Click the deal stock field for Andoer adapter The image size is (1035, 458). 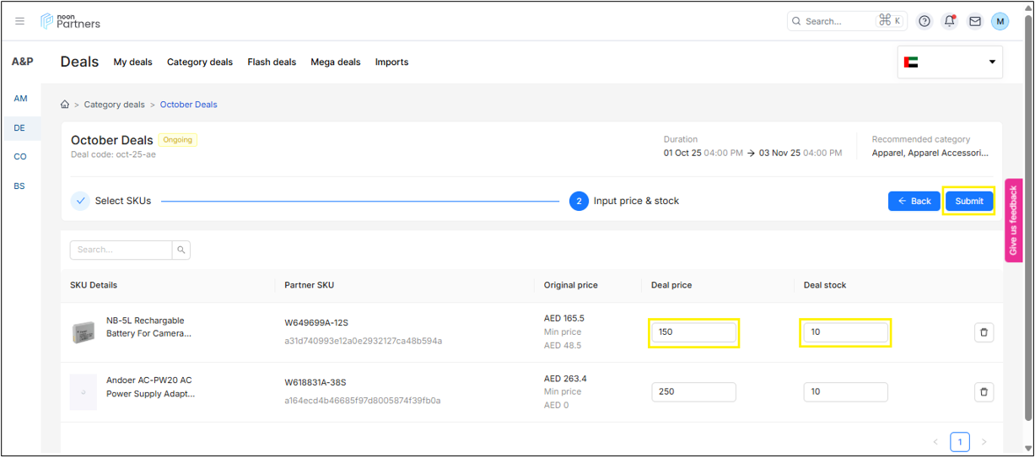point(845,391)
